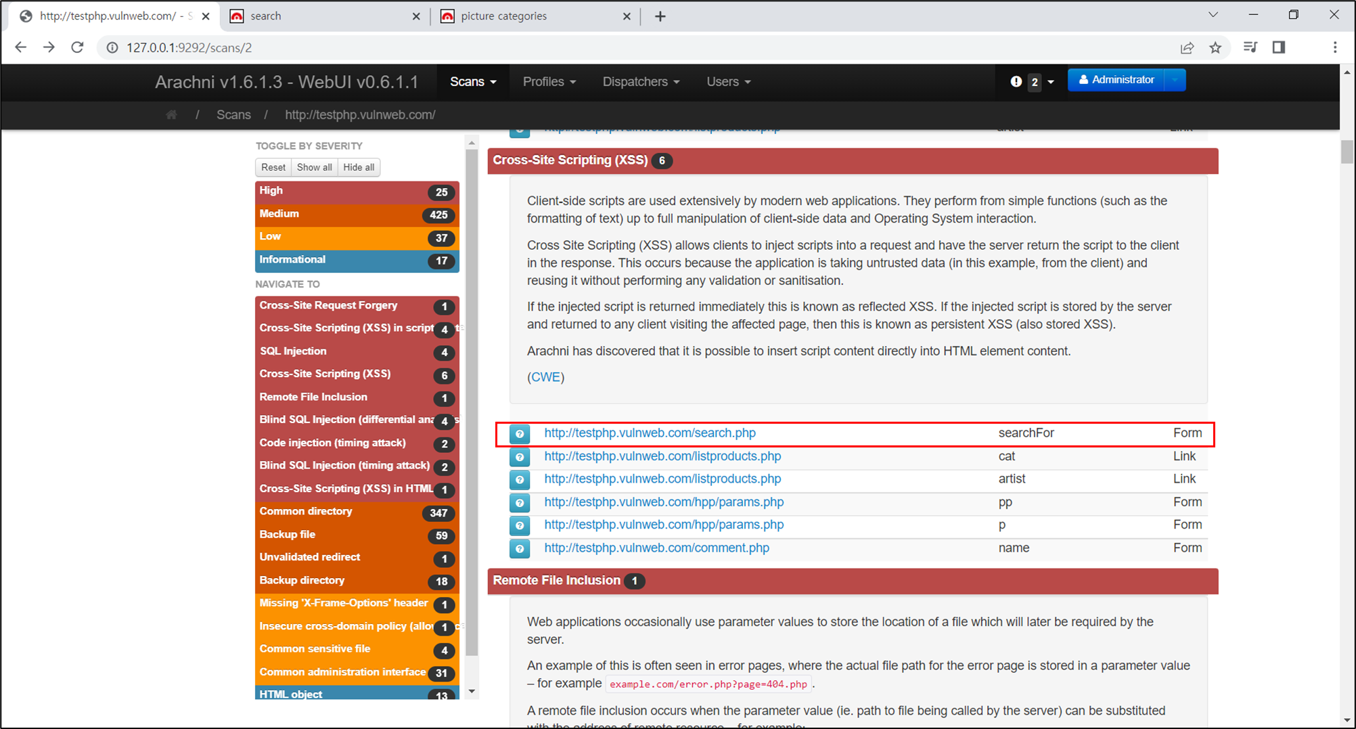Click the home breadcrumb icon

(x=171, y=115)
